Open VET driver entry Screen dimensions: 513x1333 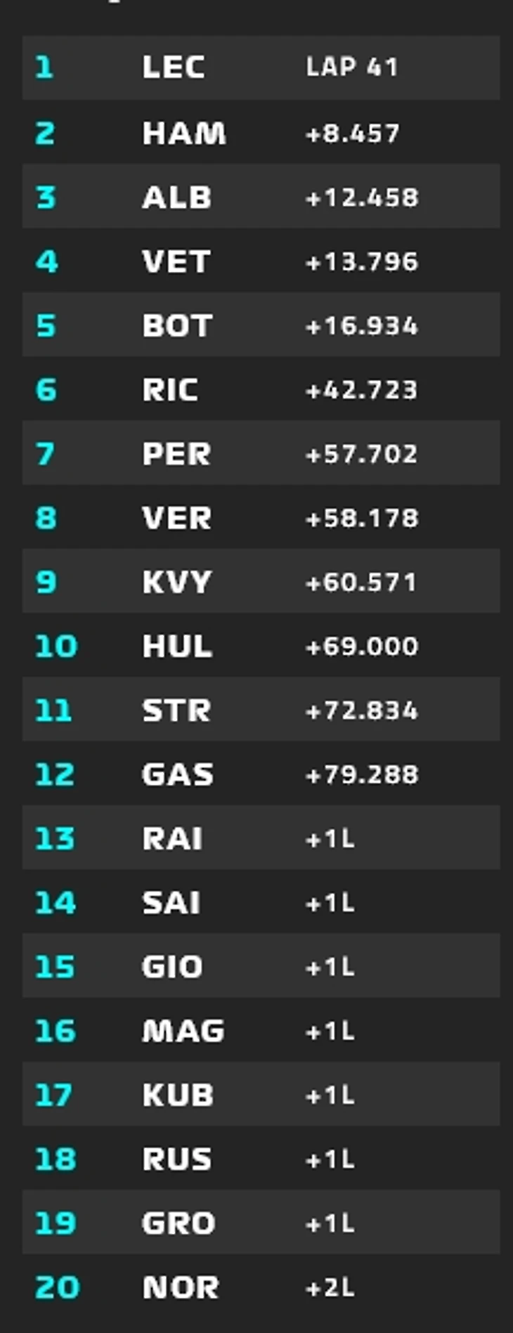coord(176,262)
